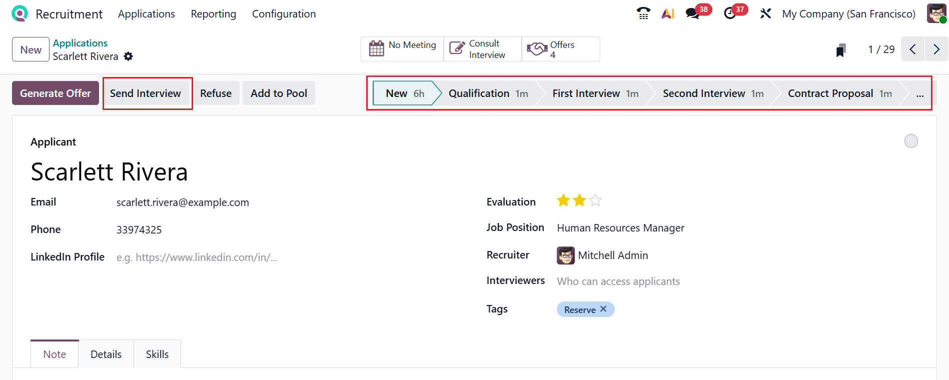Open the Job Position dropdown field

pos(620,228)
